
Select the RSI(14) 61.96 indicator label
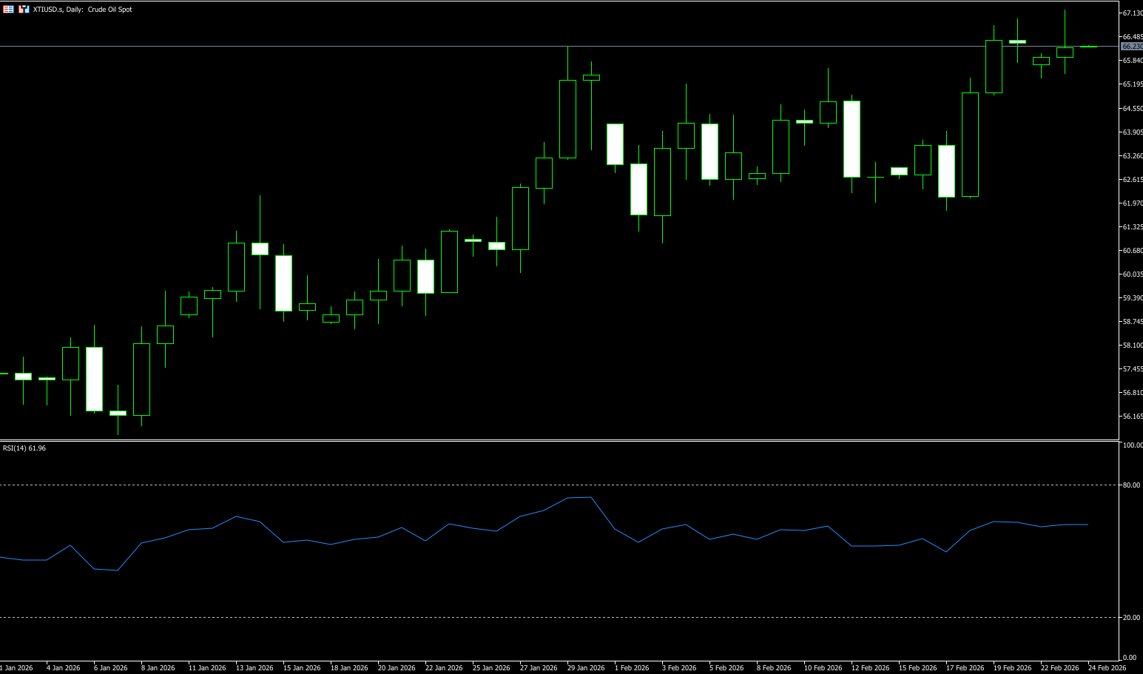click(24, 448)
